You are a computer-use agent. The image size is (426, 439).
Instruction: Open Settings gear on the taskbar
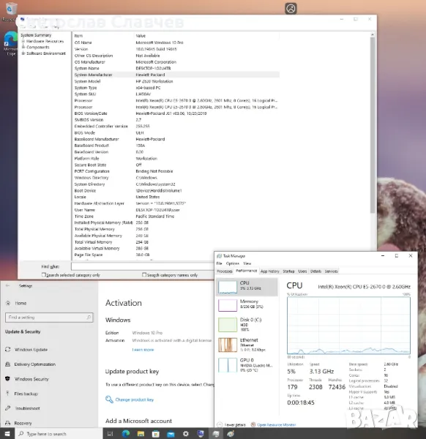pyautogui.click(x=186, y=434)
